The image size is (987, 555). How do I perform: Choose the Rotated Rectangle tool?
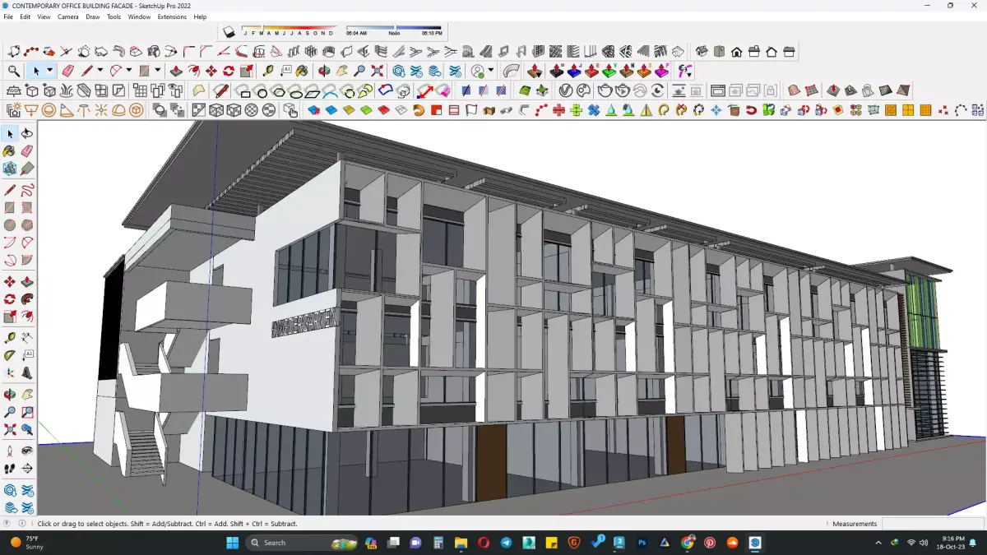(x=27, y=208)
